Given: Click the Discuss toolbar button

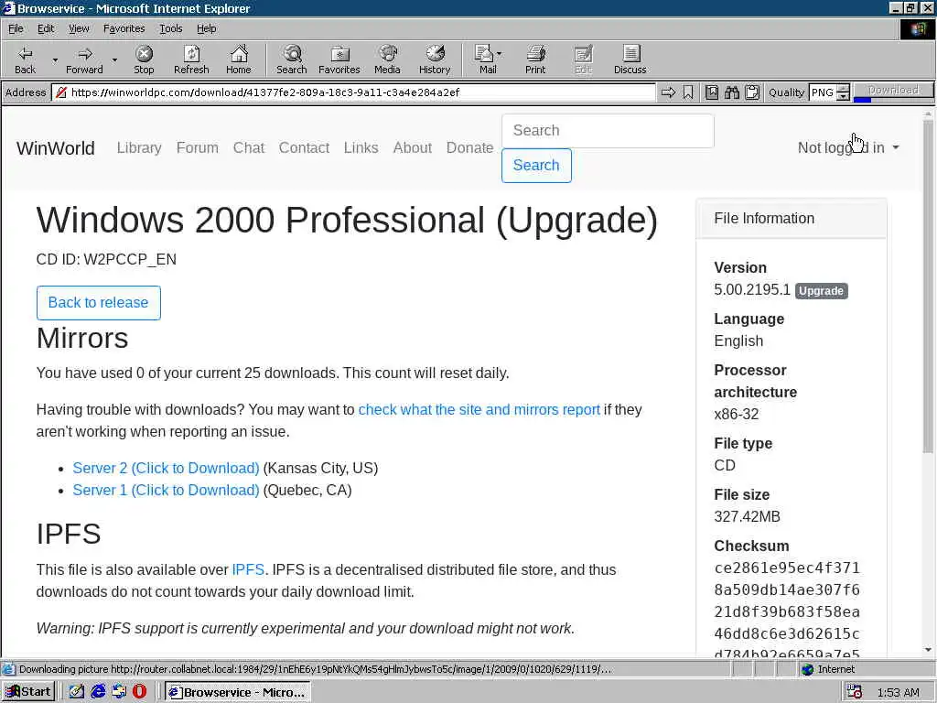Looking at the screenshot, I should 630,59.
